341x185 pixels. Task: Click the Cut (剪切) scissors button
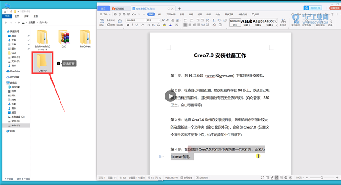[111, 20]
